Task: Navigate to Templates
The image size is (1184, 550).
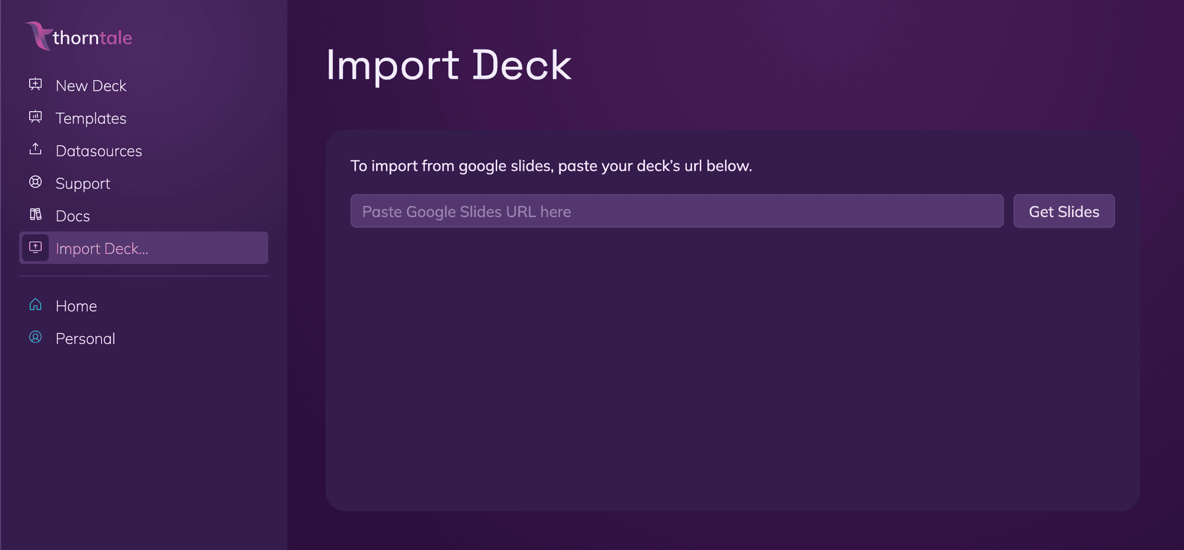Action: (91, 118)
